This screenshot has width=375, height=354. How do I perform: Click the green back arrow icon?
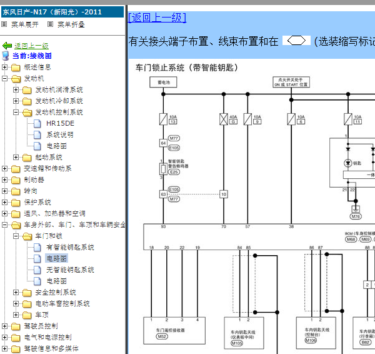(x=7, y=46)
